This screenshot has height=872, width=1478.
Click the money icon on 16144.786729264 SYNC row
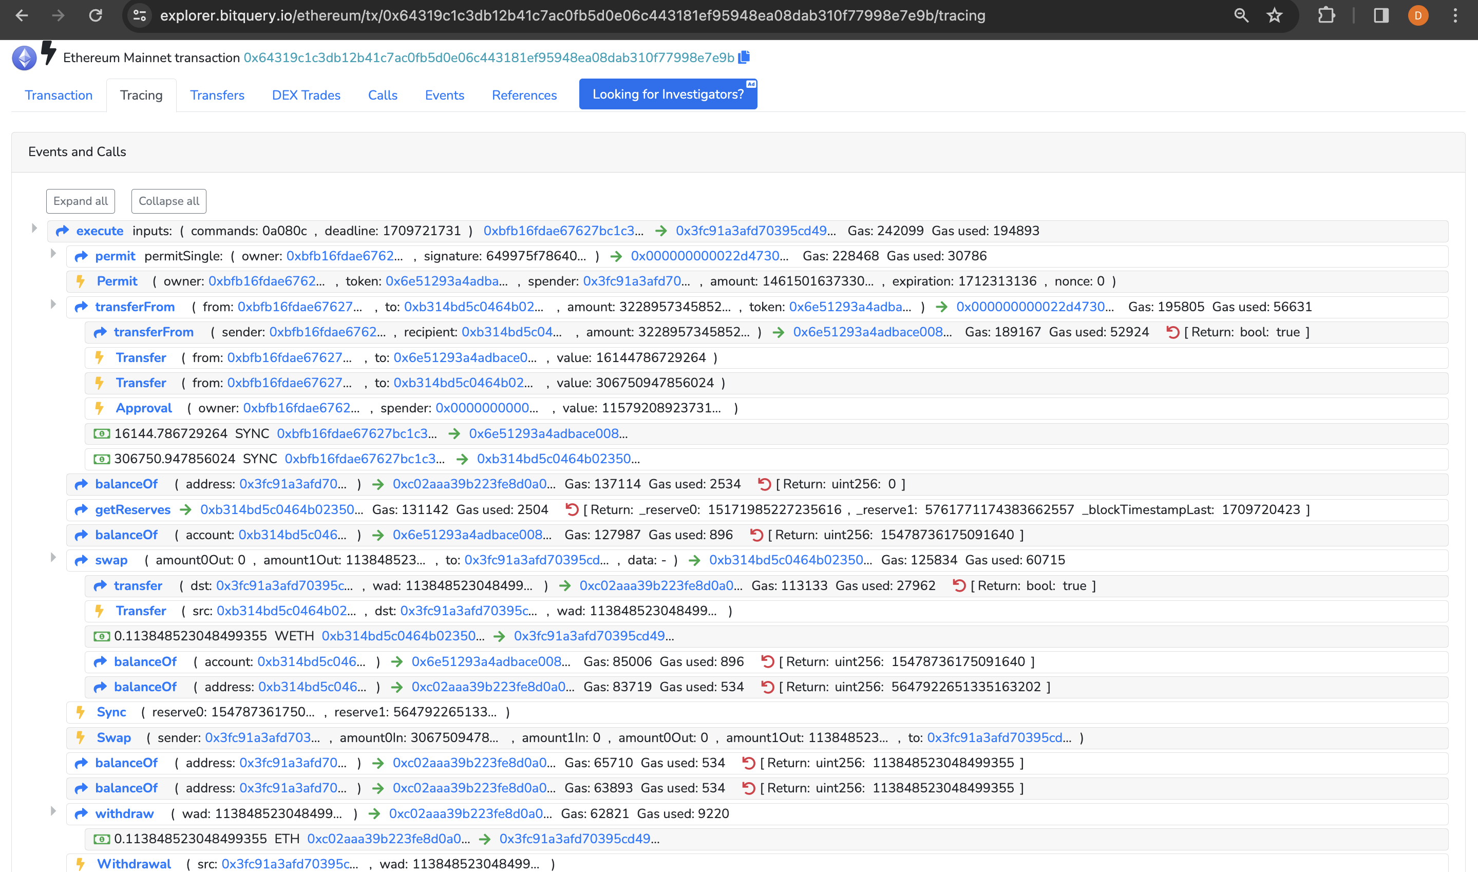pyautogui.click(x=102, y=433)
